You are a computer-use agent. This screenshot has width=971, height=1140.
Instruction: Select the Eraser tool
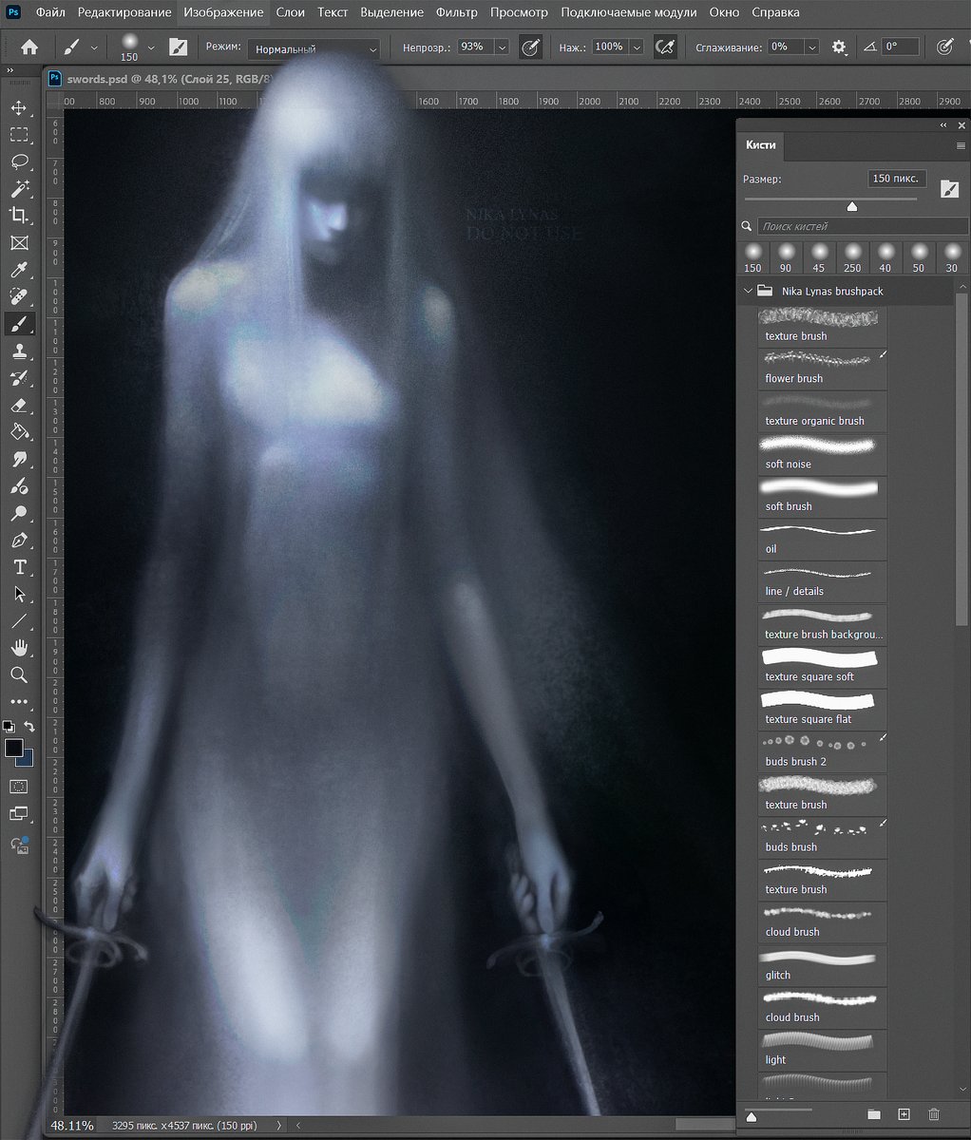click(19, 406)
